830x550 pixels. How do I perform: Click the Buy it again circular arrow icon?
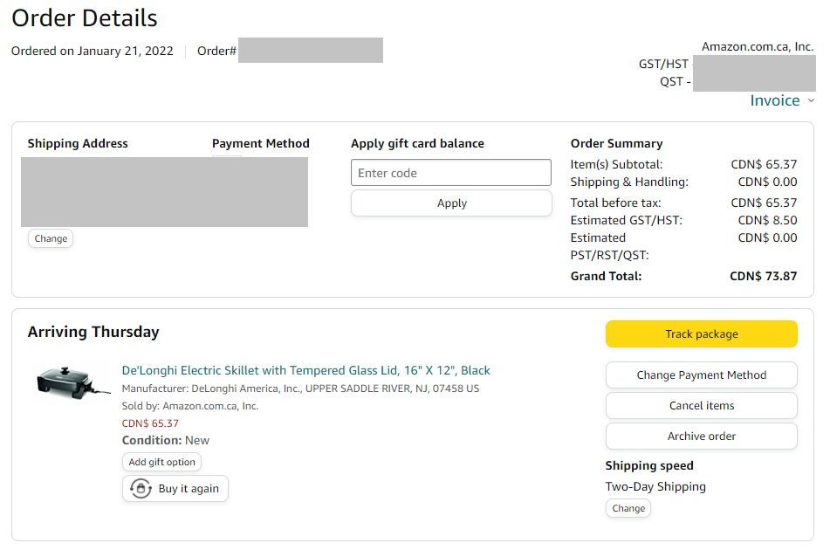[141, 489]
